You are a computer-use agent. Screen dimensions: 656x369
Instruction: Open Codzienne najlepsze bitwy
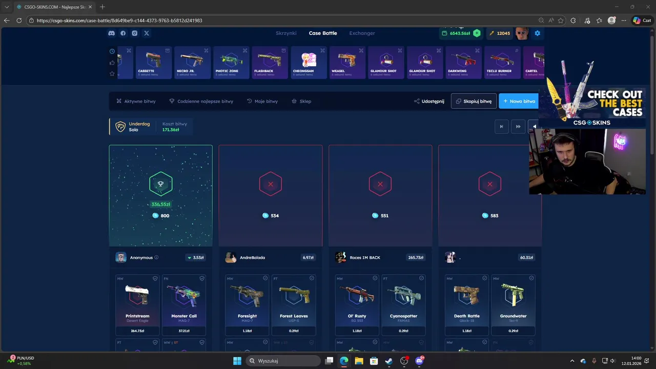pyautogui.click(x=201, y=101)
